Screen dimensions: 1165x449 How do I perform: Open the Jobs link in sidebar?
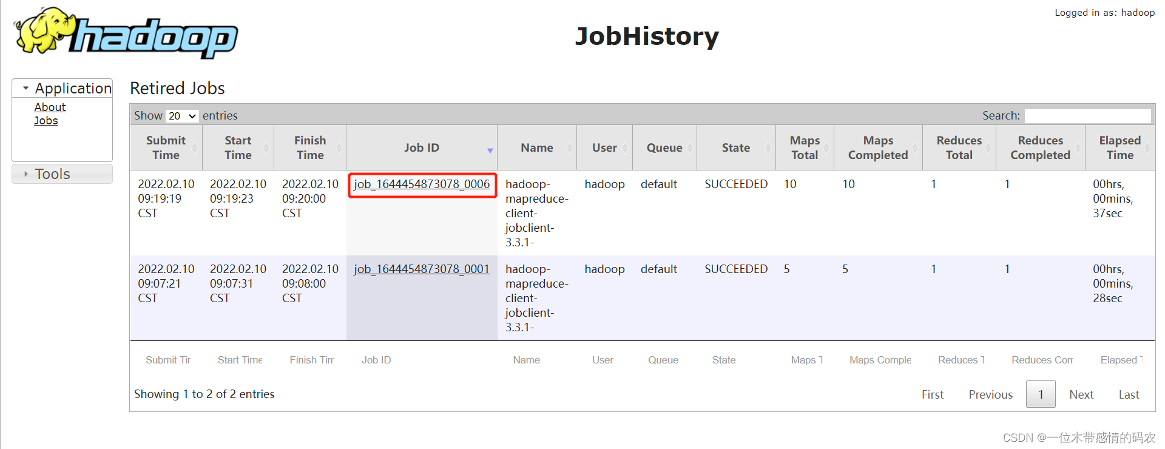point(46,121)
